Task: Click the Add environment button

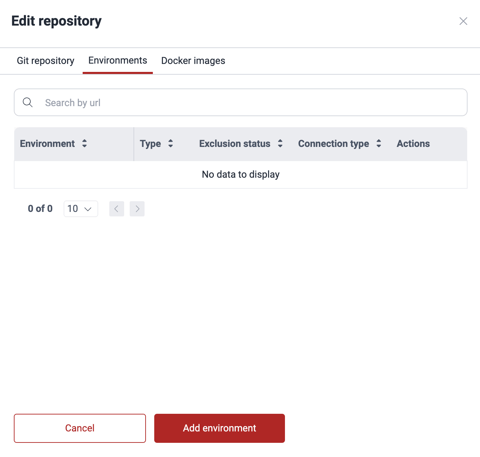Action: point(219,428)
